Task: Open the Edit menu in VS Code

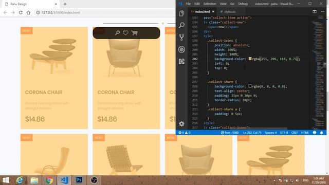Action: (197, 4)
